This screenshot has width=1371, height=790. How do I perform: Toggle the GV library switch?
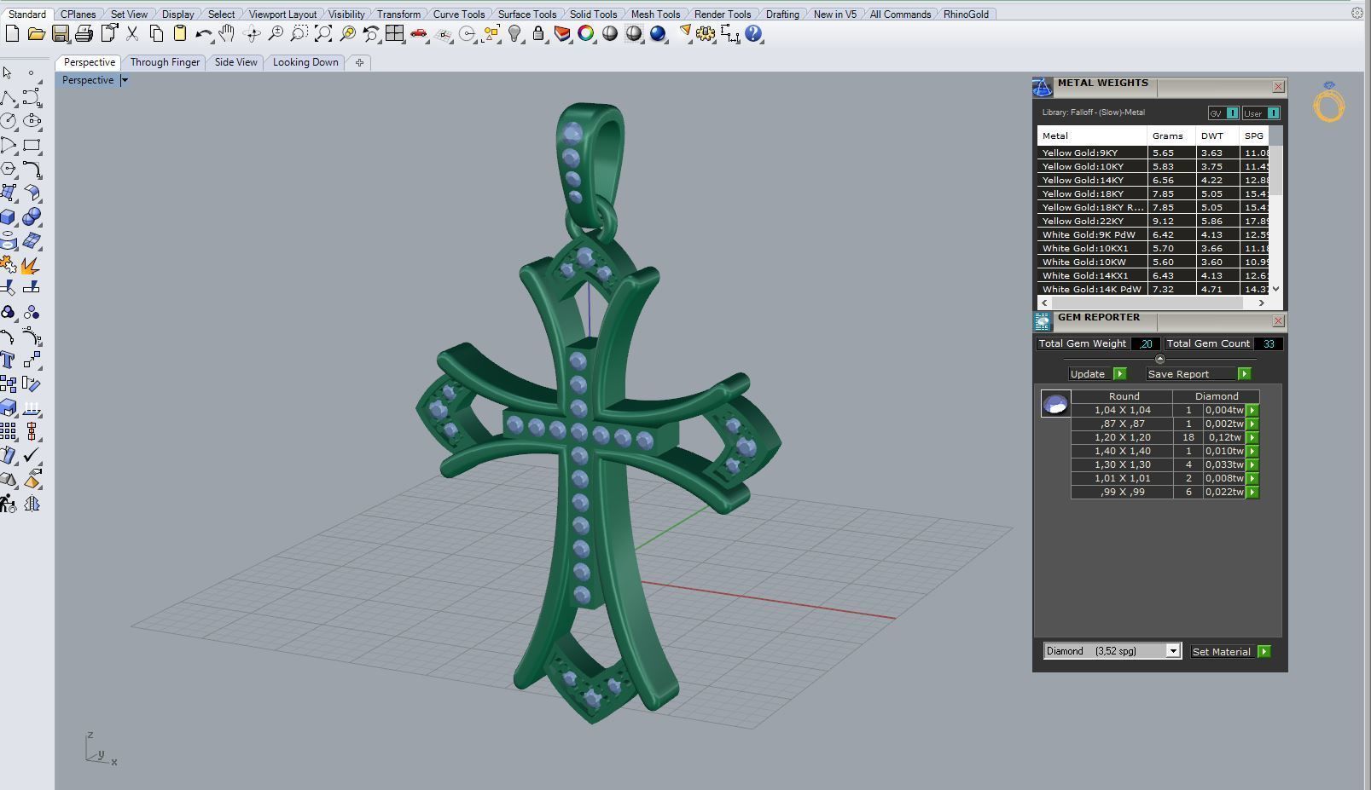coord(1223,112)
